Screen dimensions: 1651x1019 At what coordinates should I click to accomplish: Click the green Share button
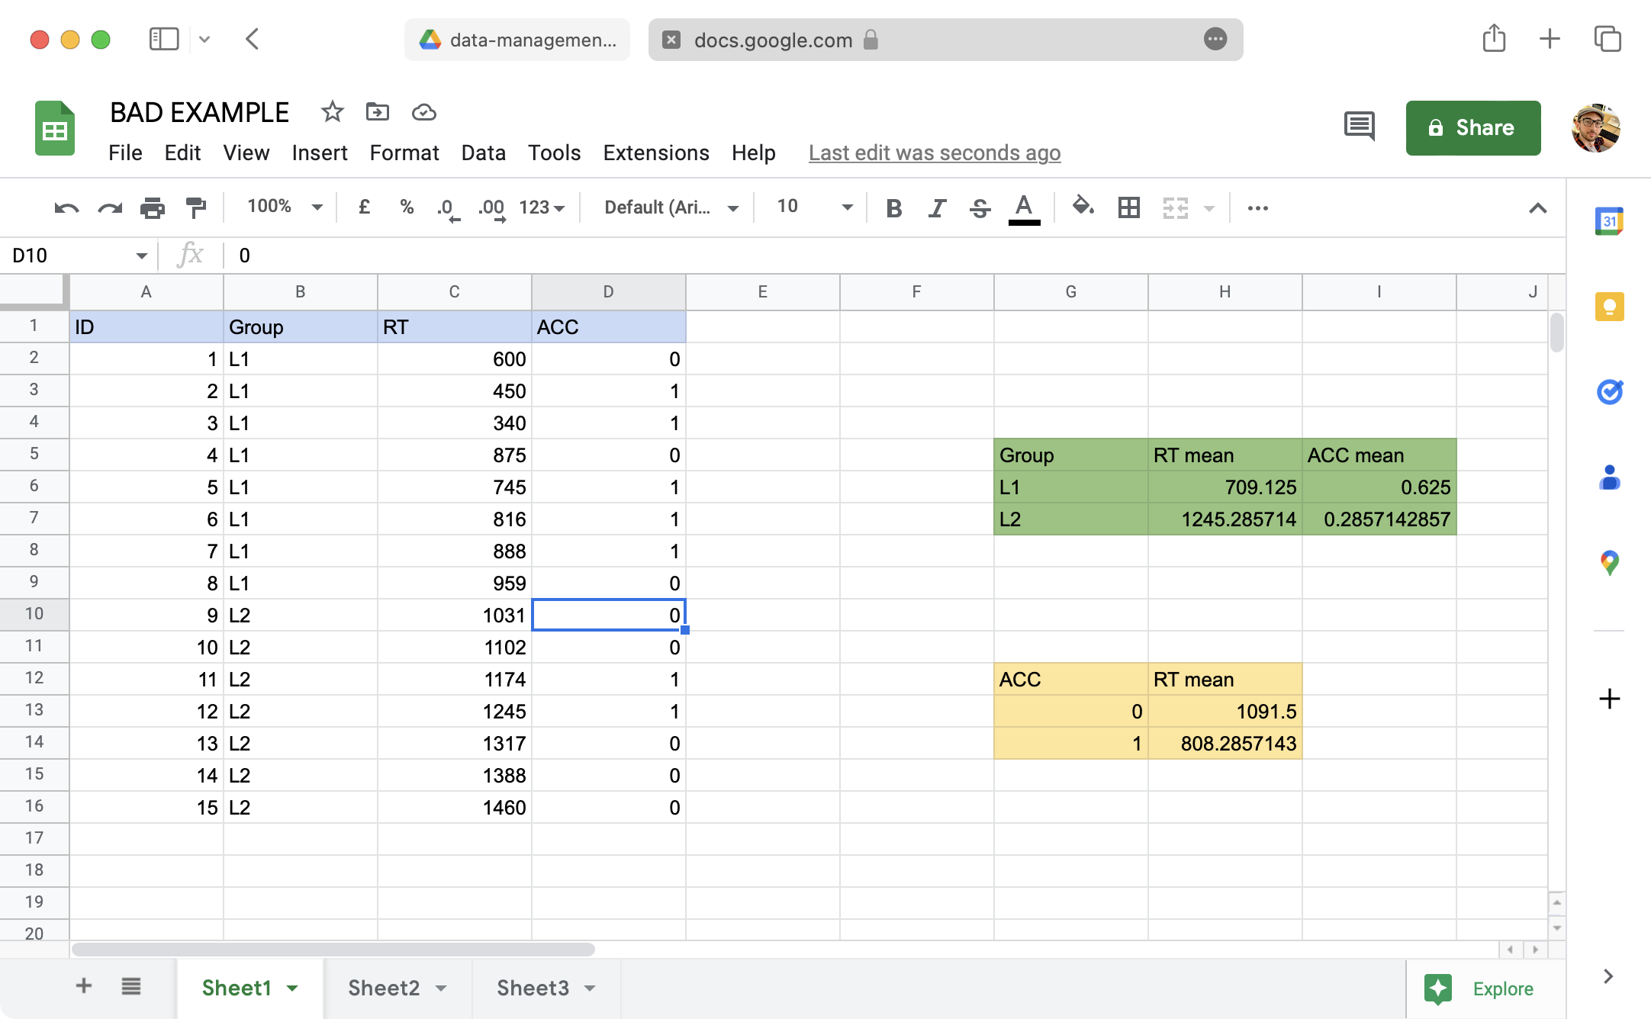[1472, 127]
